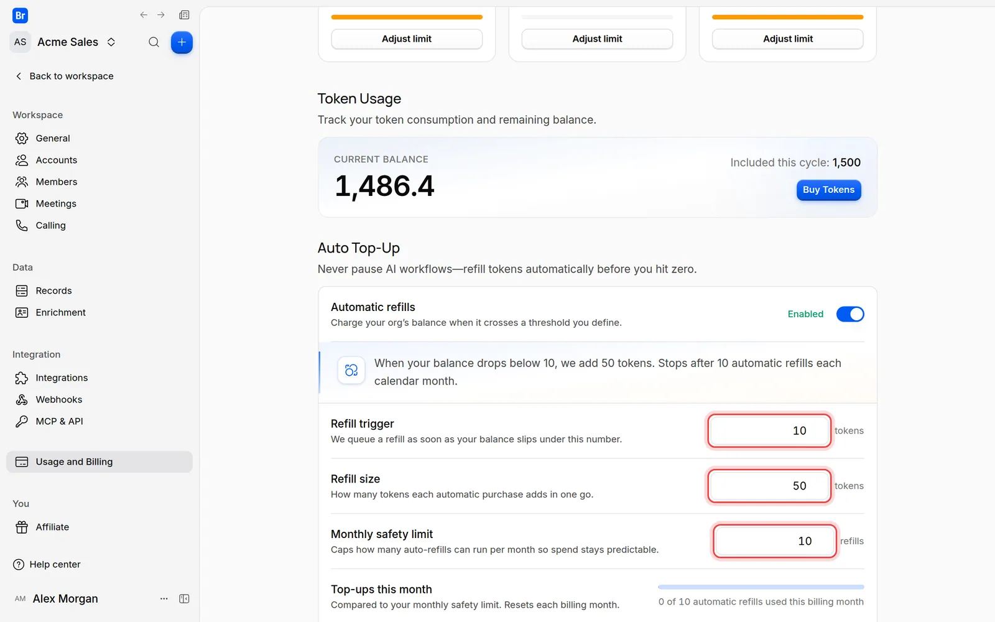Click the blue plus create button

pos(182,42)
